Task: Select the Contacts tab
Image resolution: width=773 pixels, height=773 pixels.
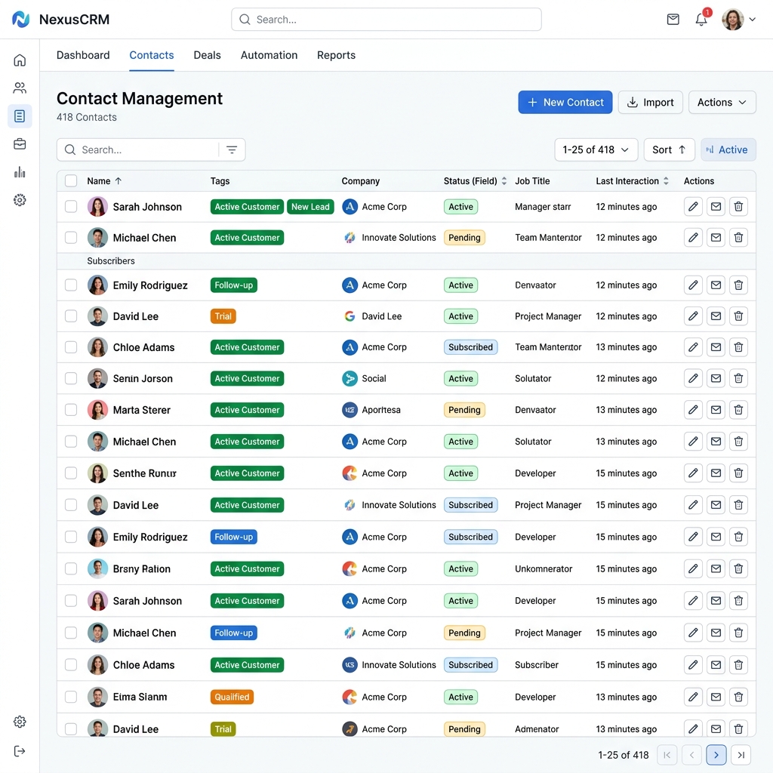Action: coord(151,55)
